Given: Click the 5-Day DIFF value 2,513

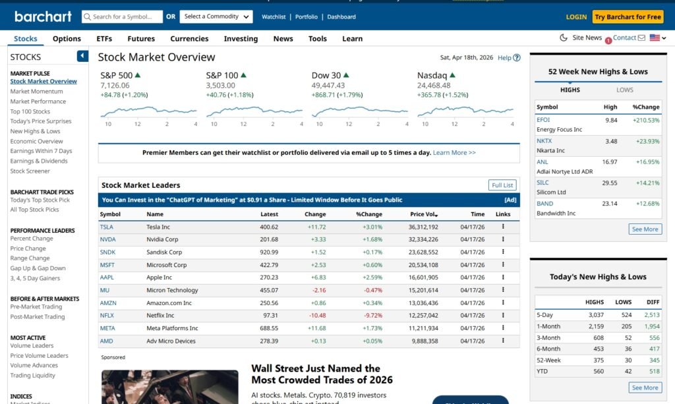Looking at the screenshot, I should 652,315.
